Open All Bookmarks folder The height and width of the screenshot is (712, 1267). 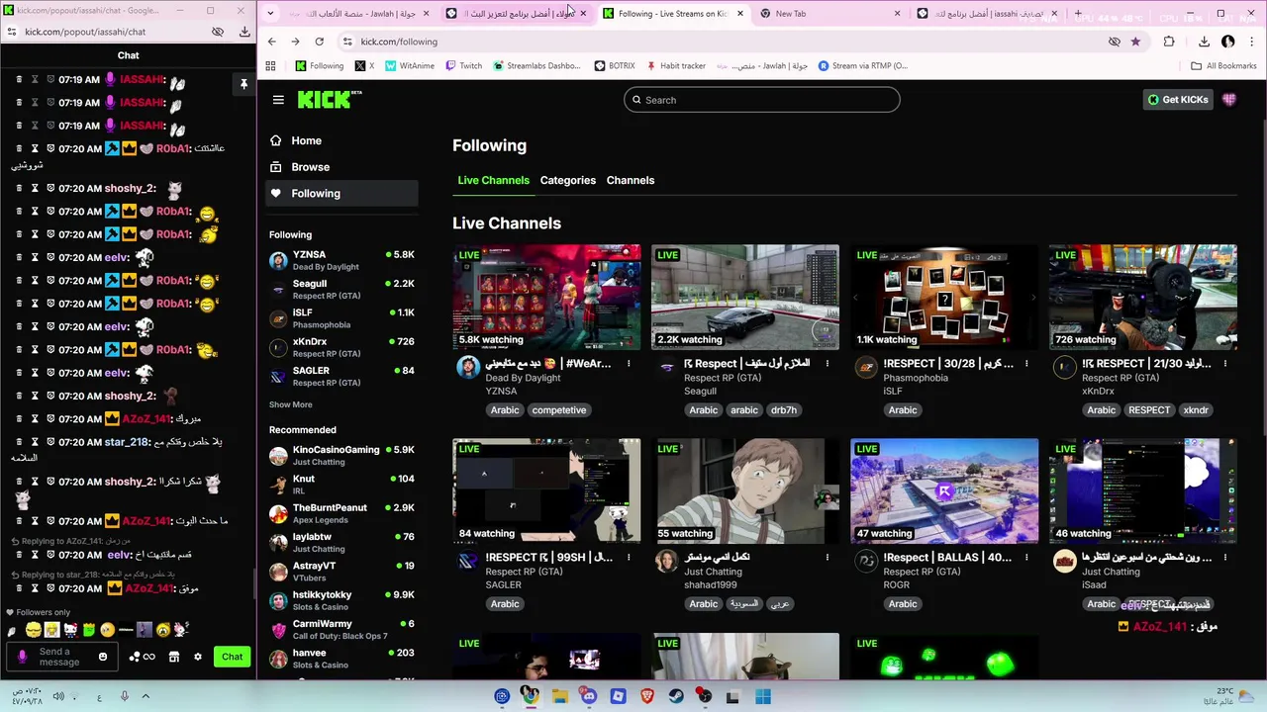tap(1222, 66)
